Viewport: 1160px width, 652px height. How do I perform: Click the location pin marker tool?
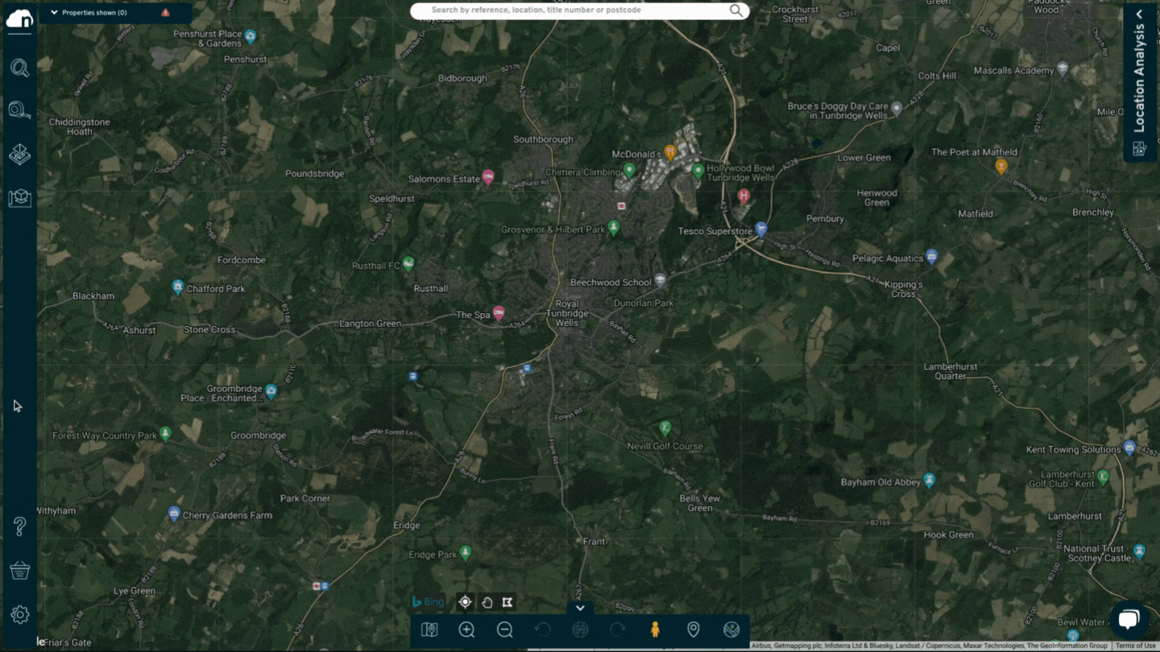[693, 629]
